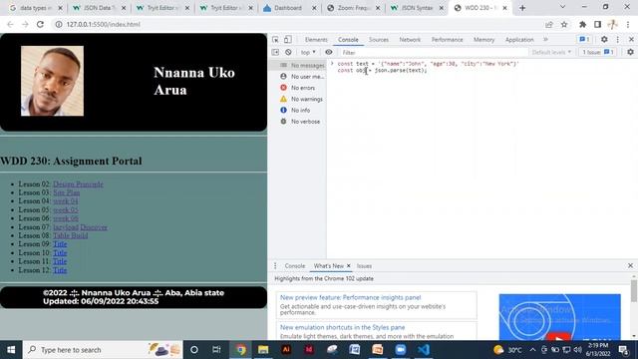Expand more DevTools tabs chevron
The height and width of the screenshot is (359, 638).
pyautogui.click(x=545, y=40)
